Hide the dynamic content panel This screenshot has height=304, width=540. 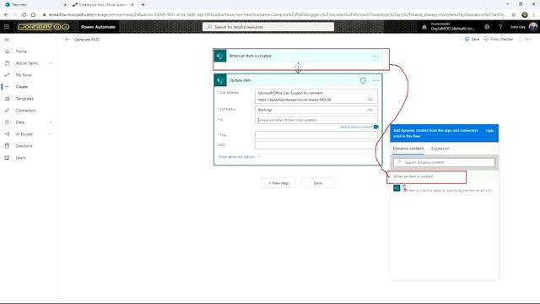(489, 131)
